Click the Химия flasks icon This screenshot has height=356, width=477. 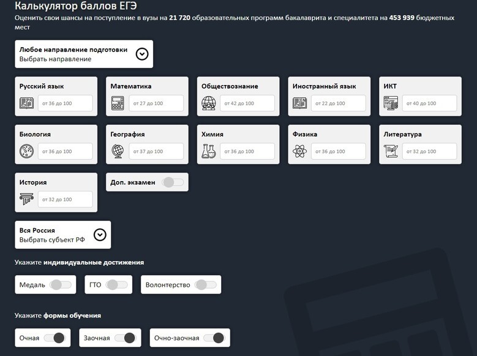pyautogui.click(x=209, y=151)
